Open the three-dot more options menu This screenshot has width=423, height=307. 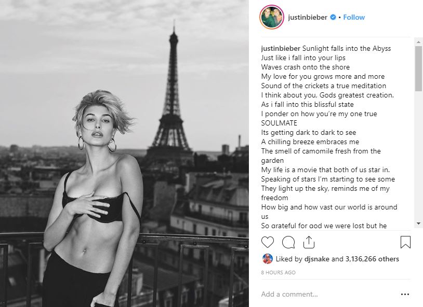(405, 295)
